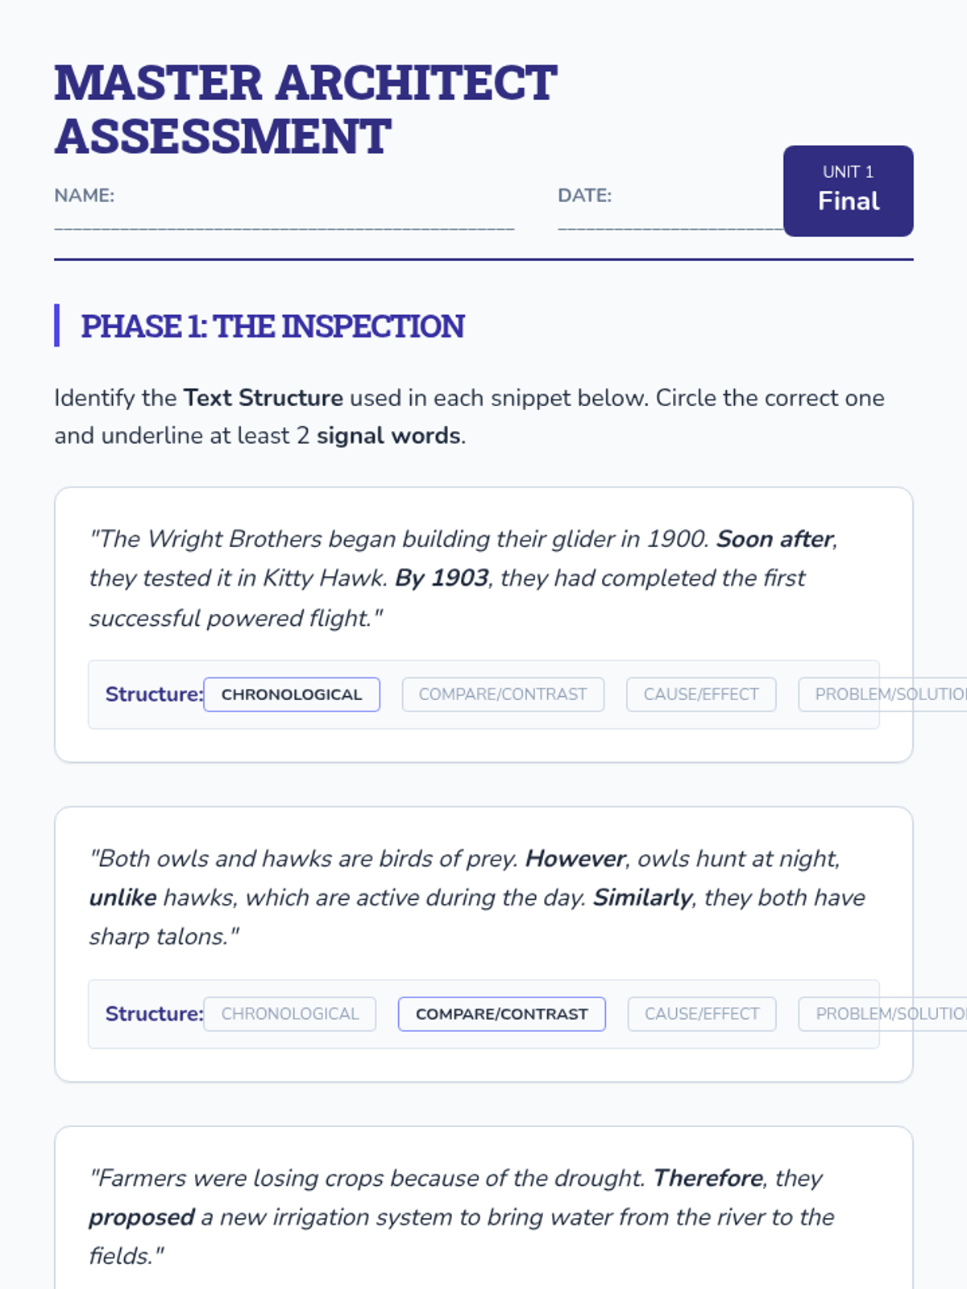Choose COMPARE/CONTRAST under the Wright Brothers snippet
This screenshot has height=1289, width=967.
503,694
